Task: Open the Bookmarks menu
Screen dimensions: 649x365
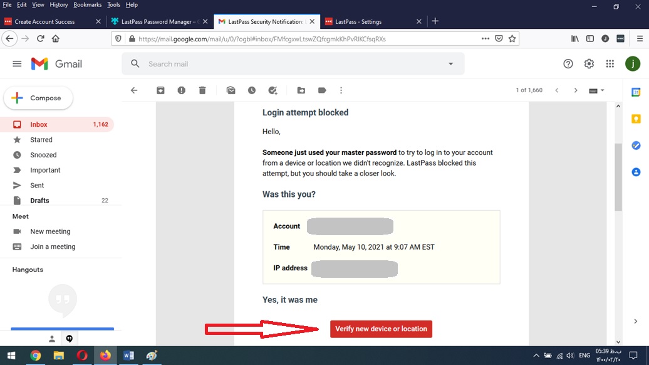Action: click(x=87, y=5)
